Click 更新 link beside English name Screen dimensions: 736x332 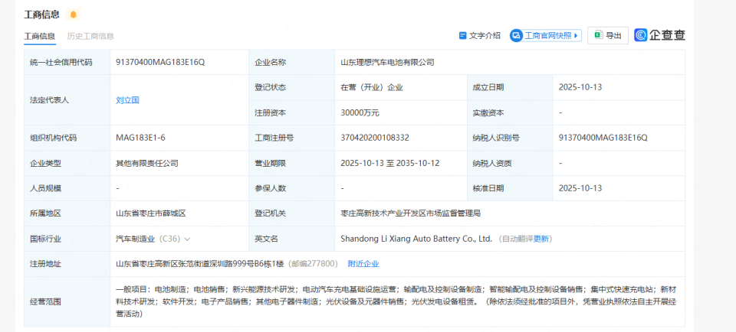540,239
